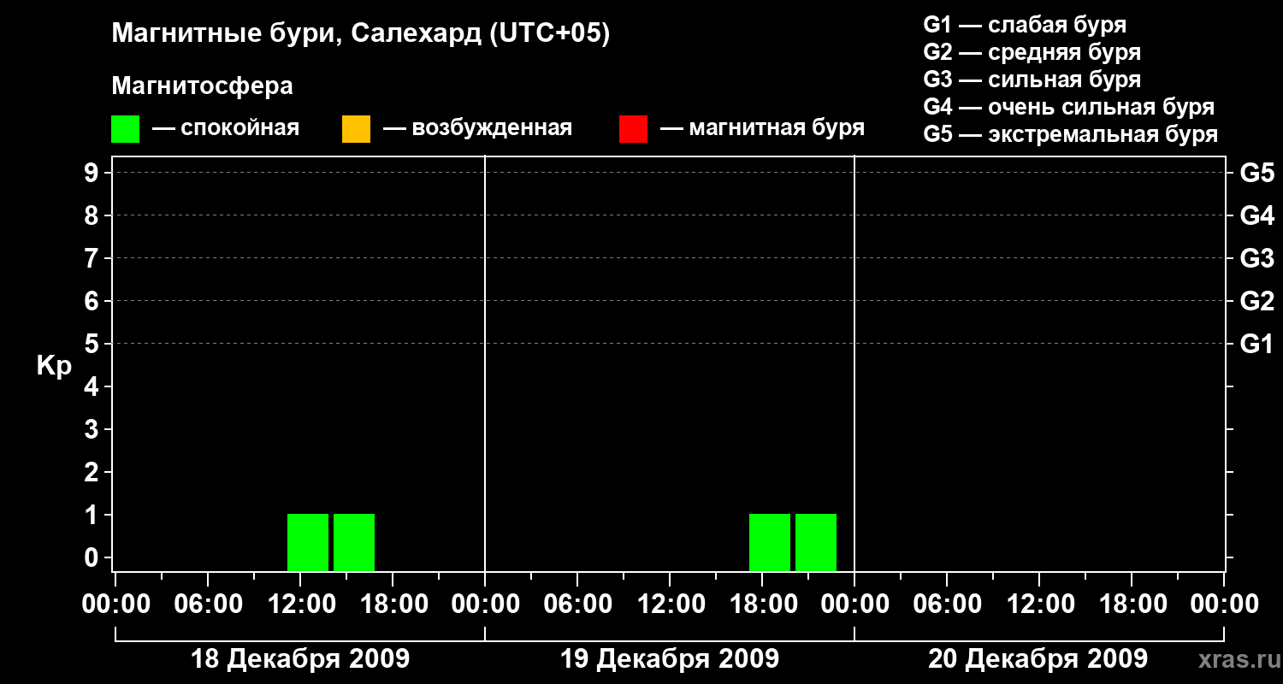Click the '18 Декабря 2009' date label
The width and height of the screenshot is (1283, 684).
pyautogui.click(x=300, y=659)
